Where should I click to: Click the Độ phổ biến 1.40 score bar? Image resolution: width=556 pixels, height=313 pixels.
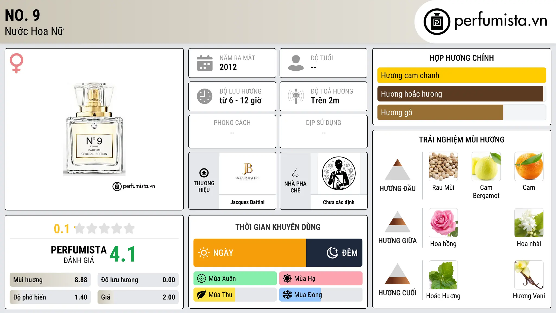[x=50, y=297]
